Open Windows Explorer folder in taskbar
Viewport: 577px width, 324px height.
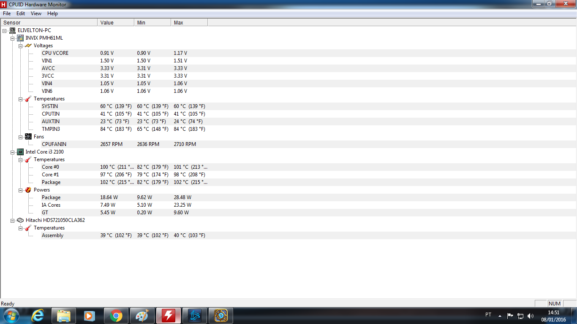pyautogui.click(x=64, y=316)
